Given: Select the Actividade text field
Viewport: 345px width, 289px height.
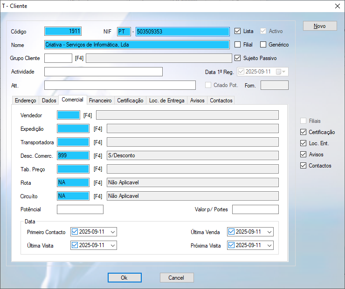Looking at the screenshot, I should [103, 72].
